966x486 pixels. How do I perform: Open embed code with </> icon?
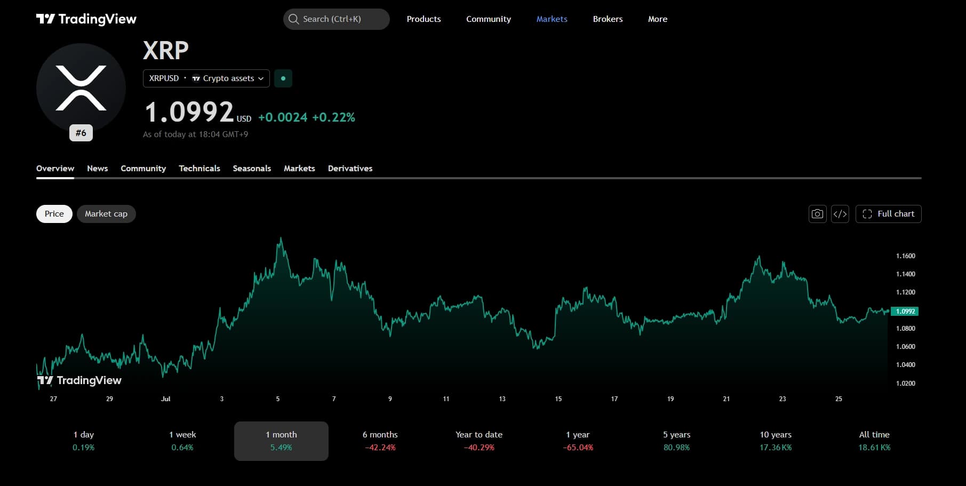840,214
